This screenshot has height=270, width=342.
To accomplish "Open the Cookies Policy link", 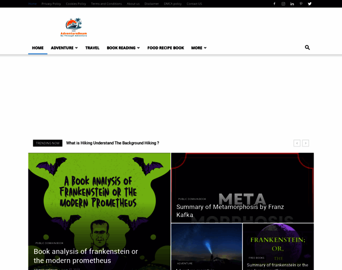I will tap(76, 4).
